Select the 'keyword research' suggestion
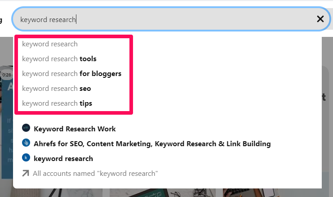The image size is (333, 197). coord(50,44)
